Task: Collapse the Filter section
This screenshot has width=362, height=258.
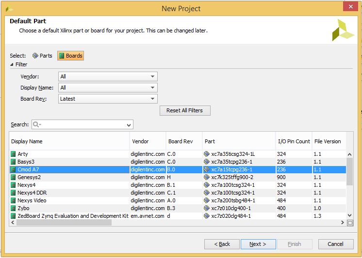Action: 12,64
